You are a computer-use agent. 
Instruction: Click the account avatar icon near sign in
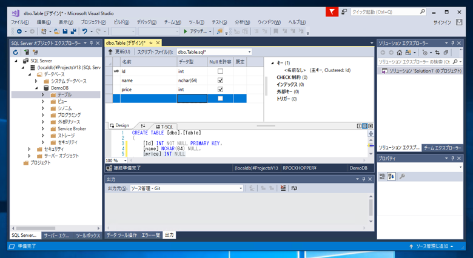click(x=459, y=22)
